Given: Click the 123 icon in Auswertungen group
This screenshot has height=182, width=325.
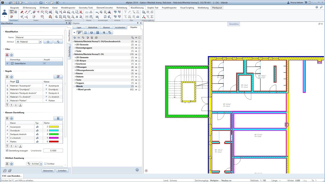Looking at the screenshot, I should 97,17.
